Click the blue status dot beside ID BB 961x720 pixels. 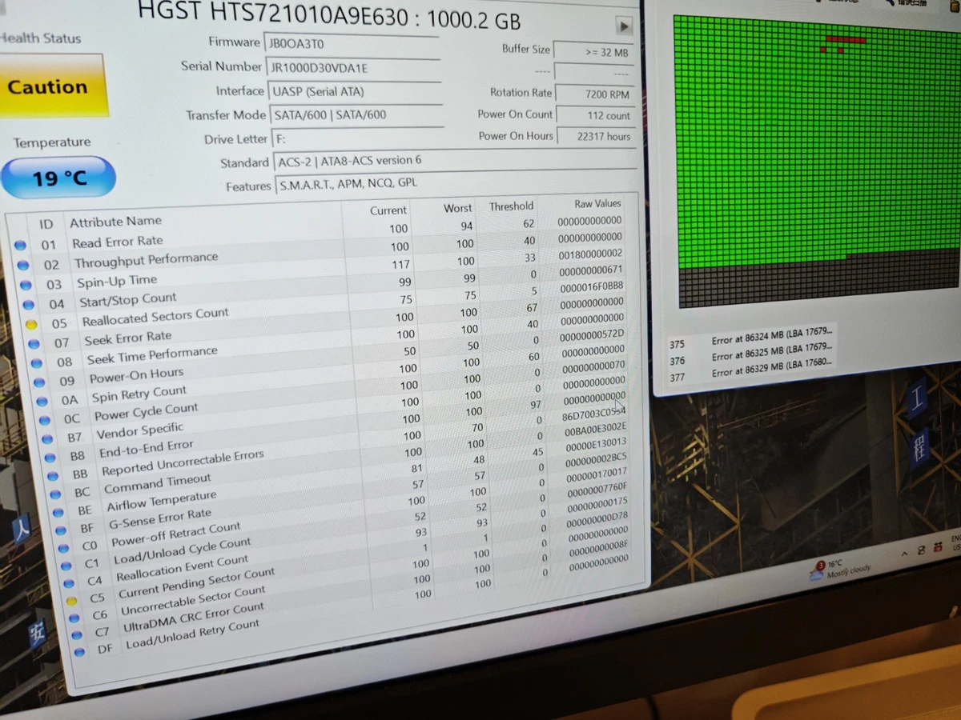tap(52, 476)
